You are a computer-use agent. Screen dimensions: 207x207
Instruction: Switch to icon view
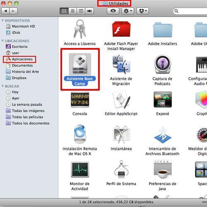[64, 11]
